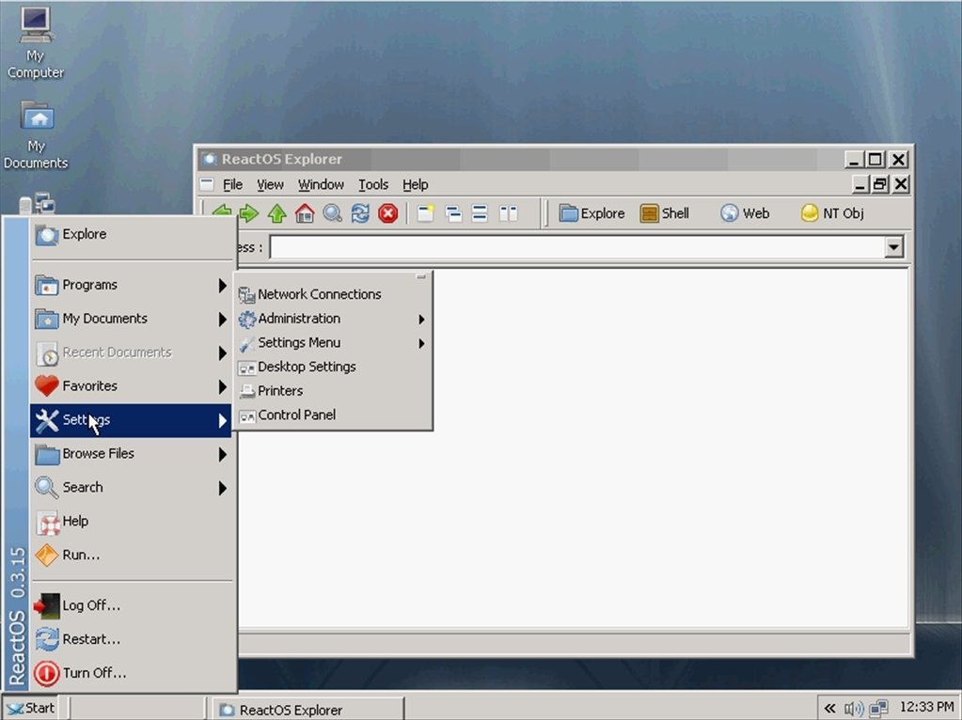Select Explore at top of Start menu

pyautogui.click(x=132, y=234)
